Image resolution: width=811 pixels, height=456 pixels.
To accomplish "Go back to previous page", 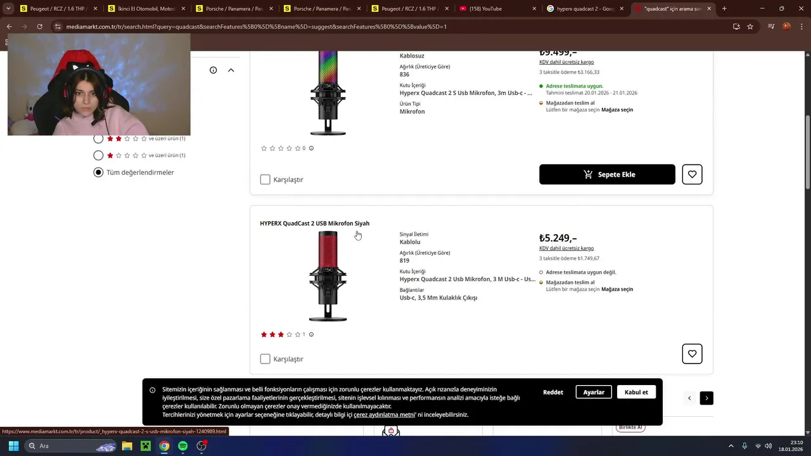I will coord(9,27).
